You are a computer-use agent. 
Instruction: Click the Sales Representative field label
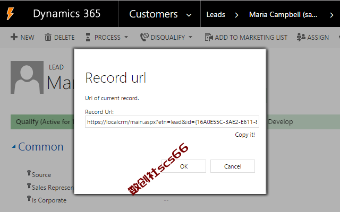pos(53,187)
